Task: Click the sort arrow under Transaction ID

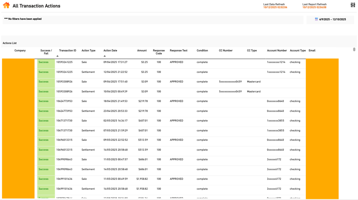Action: [58, 56]
